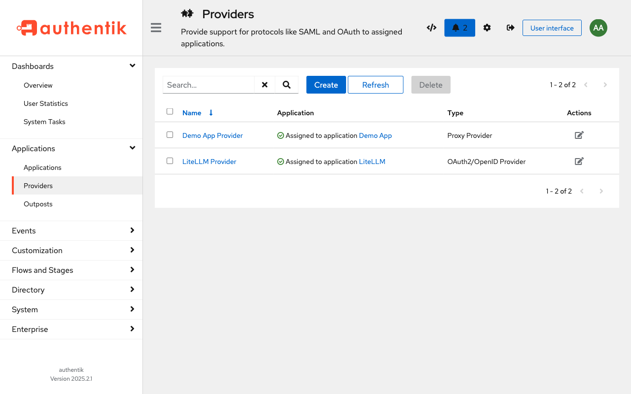The height and width of the screenshot is (394, 631).
Task: Toggle the hamburger sidebar menu
Action: point(156,28)
